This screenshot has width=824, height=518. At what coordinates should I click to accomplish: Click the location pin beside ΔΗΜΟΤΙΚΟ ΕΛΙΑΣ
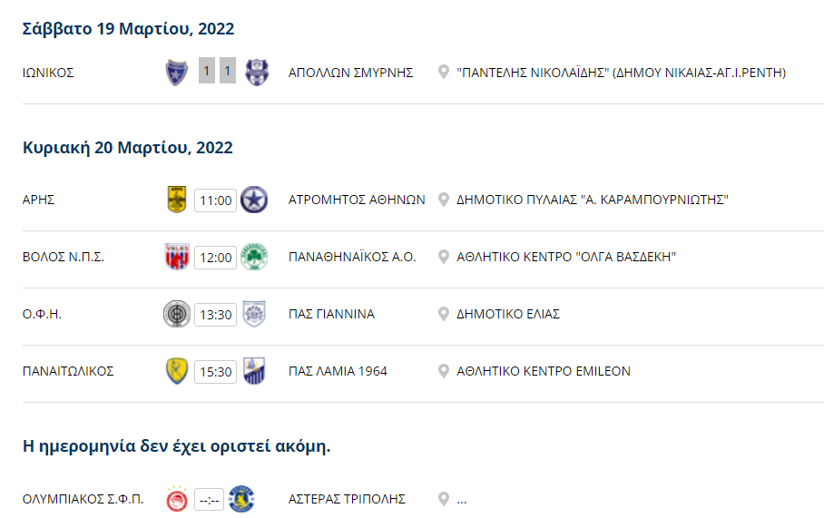click(x=444, y=314)
